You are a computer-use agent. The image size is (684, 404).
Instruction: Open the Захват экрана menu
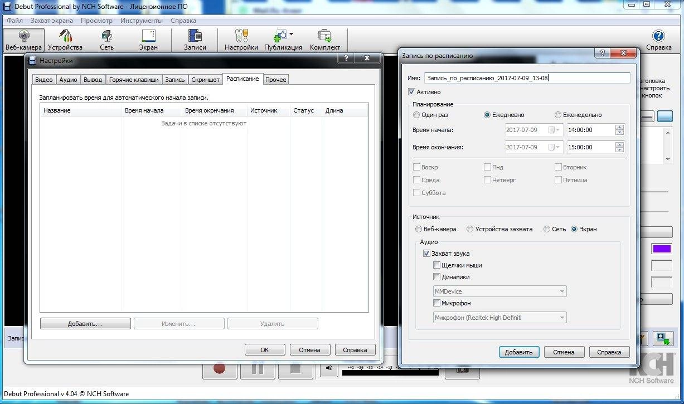pos(52,21)
